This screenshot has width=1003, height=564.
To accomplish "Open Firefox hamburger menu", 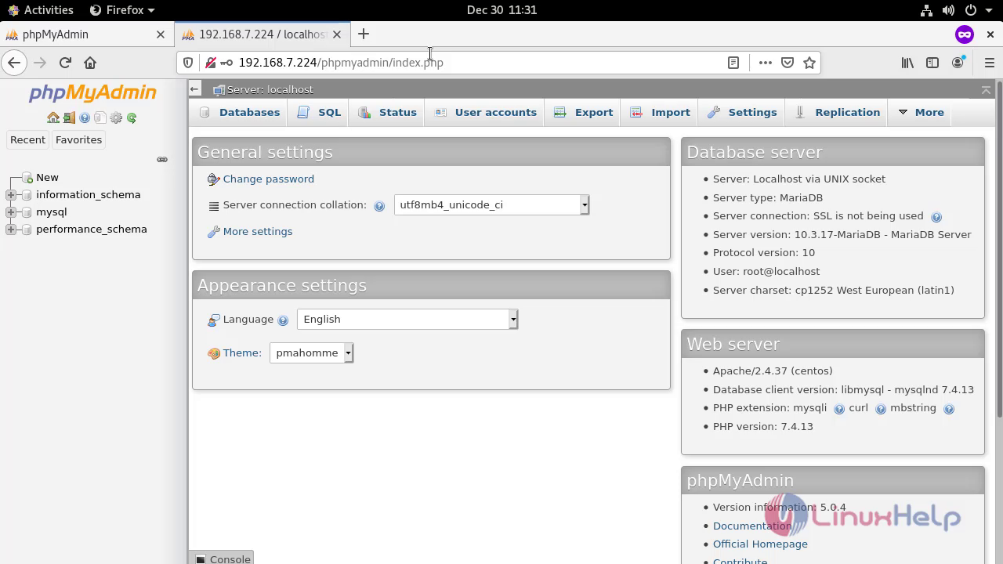I will 989,63.
